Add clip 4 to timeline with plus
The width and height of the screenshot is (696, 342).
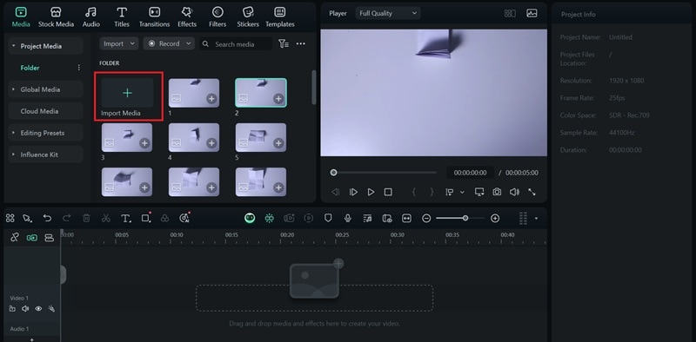(211, 143)
